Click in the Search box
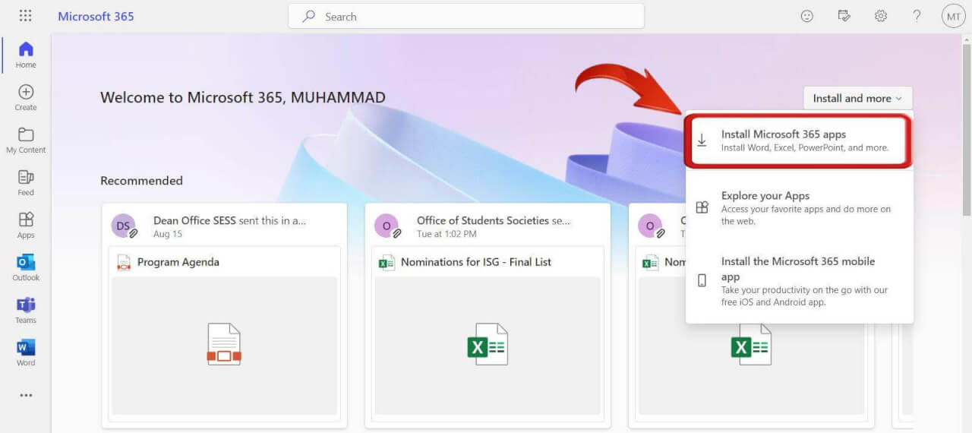 466,16
